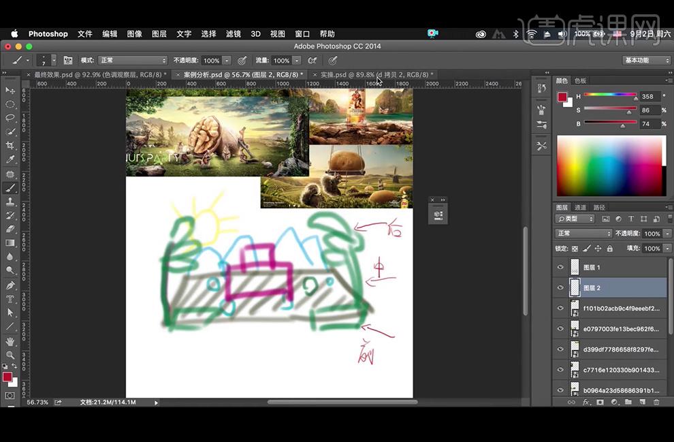Select the Dodge tool
The image size is (674, 442).
(10, 270)
